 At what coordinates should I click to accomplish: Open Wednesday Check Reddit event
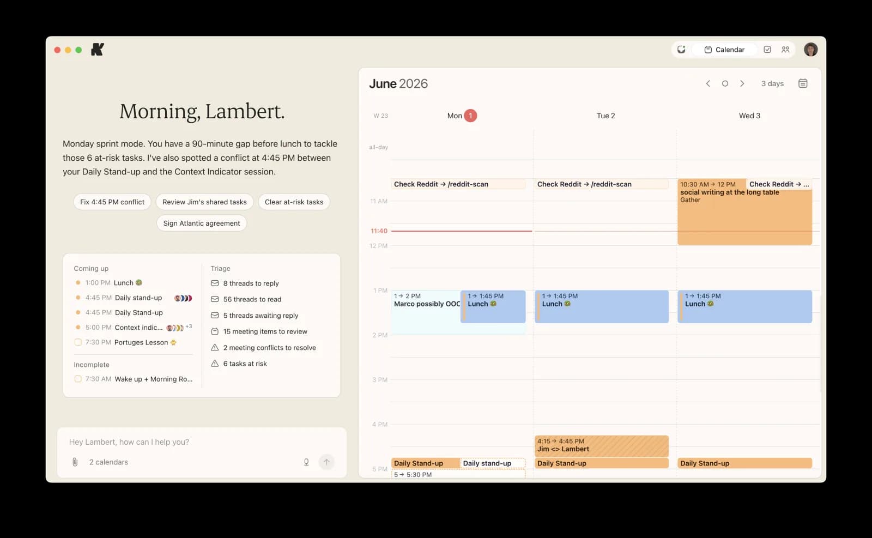779,184
